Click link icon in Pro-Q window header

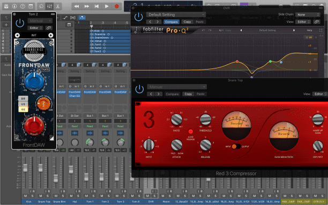317,22
